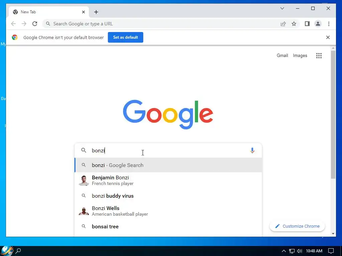342x256 pixels.
Task: Click the scrollbar up arrow
Action: [x=333, y=48]
